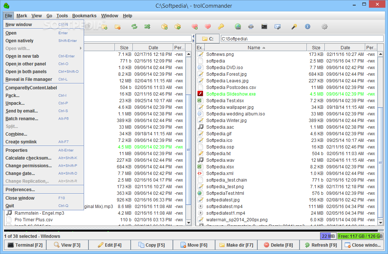388x254 pixels.
Task: Select Batch rename... menu entry
Action: (44, 119)
